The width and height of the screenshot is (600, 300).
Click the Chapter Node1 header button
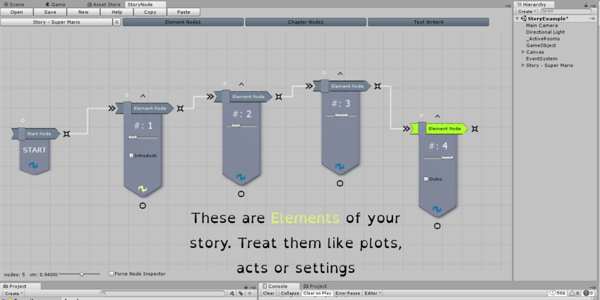click(305, 22)
